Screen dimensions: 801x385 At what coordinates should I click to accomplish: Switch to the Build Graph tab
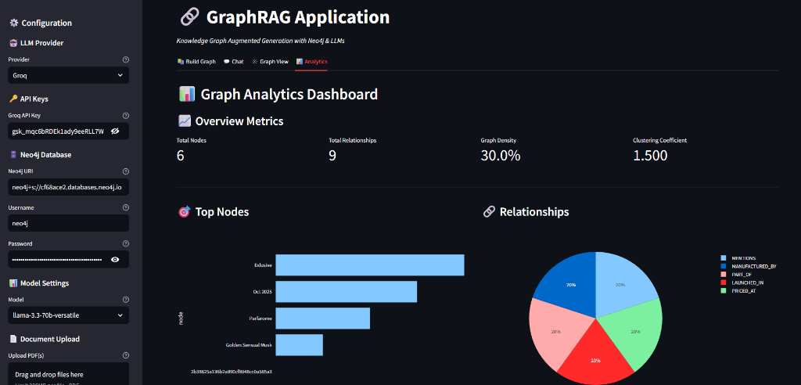click(x=196, y=61)
